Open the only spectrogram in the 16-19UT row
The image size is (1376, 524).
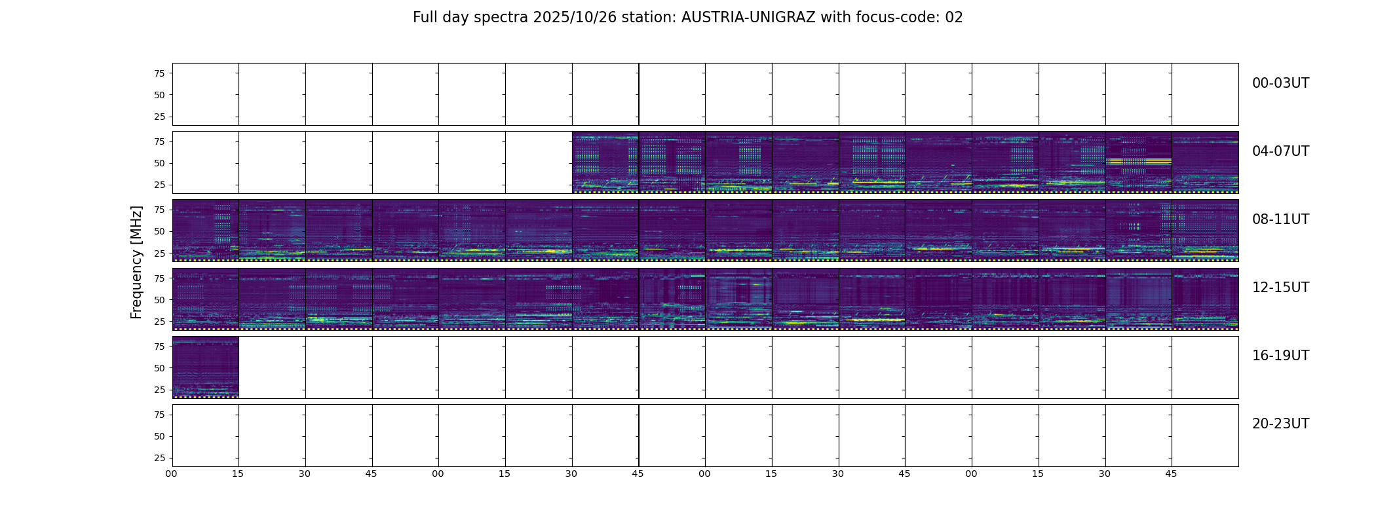tap(206, 367)
